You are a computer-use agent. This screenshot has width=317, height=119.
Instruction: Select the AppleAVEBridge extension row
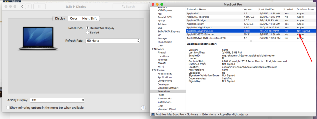click(251, 20)
